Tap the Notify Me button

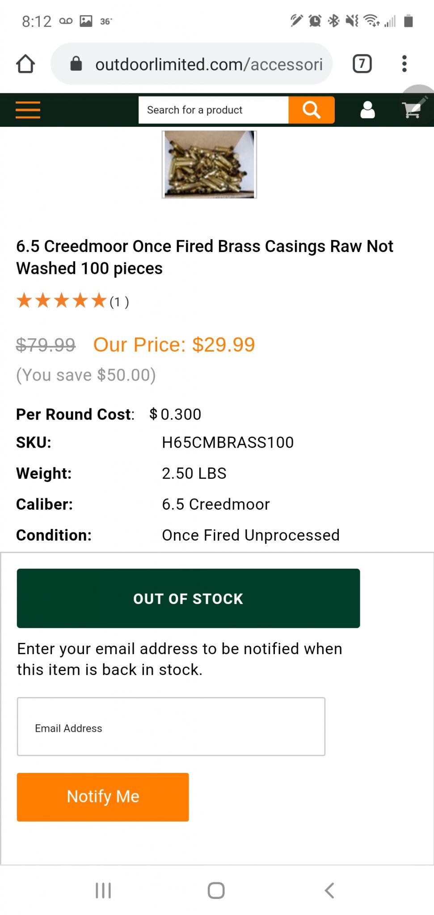(x=103, y=797)
